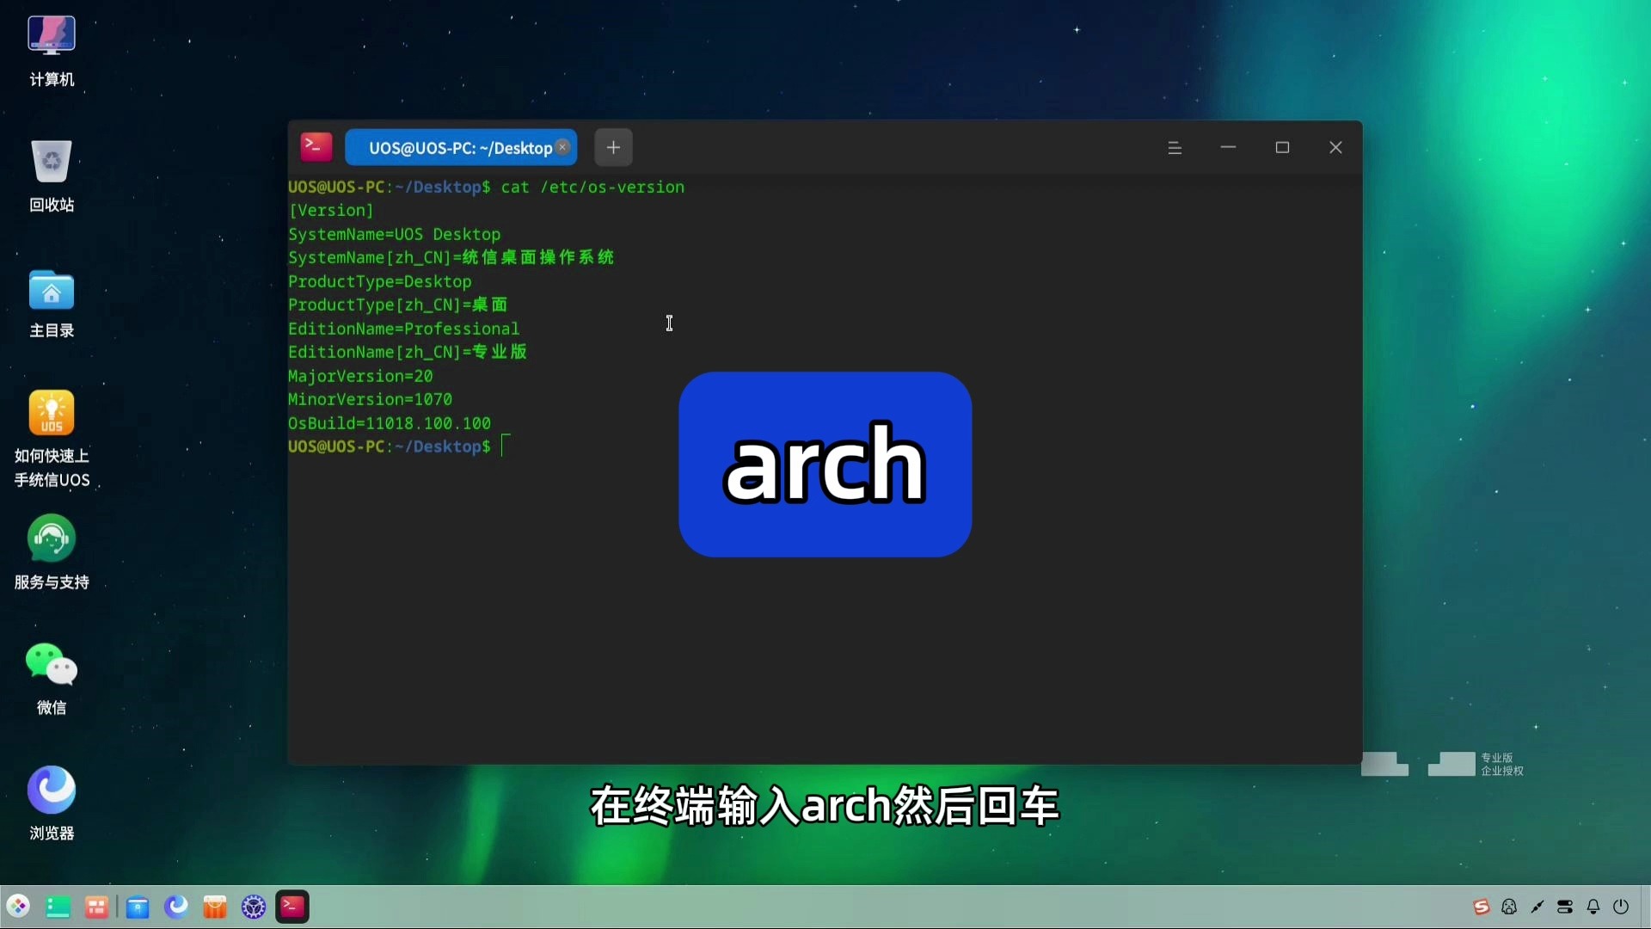Click the "EditionName[zh_CN]=专业版" line

(x=407, y=352)
